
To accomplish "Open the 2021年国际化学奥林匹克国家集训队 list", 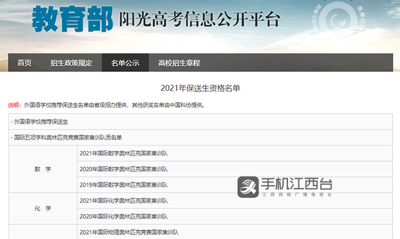I will click(124, 201).
